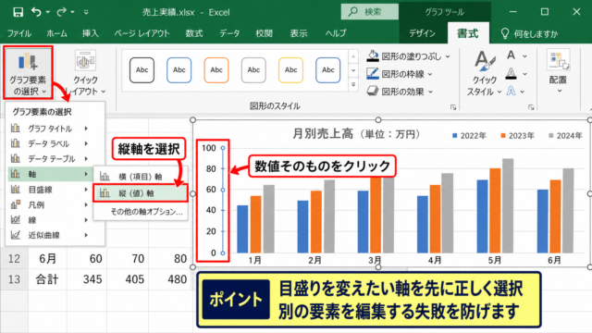Image resolution: width=592 pixels, height=333 pixels.
Task: Open the 図形の塗りつぶし dropdown arrow
Action: (448, 56)
